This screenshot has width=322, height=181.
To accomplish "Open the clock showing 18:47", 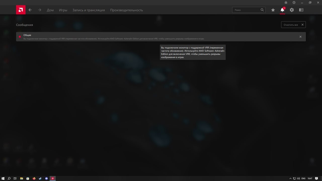I will [310, 178].
